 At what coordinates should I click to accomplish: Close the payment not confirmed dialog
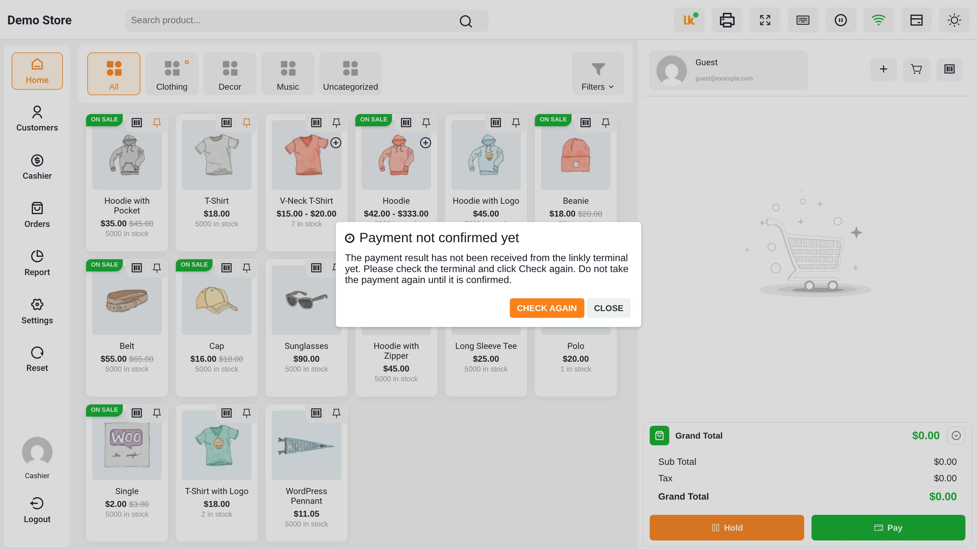[x=608, y=308]
